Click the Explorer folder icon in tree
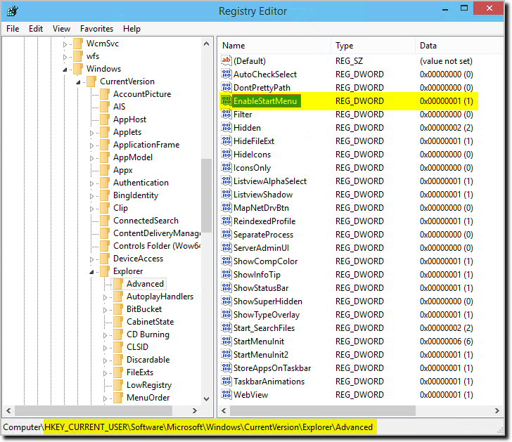The height and width of the screenshot is (442, 512). pos(105,271)
